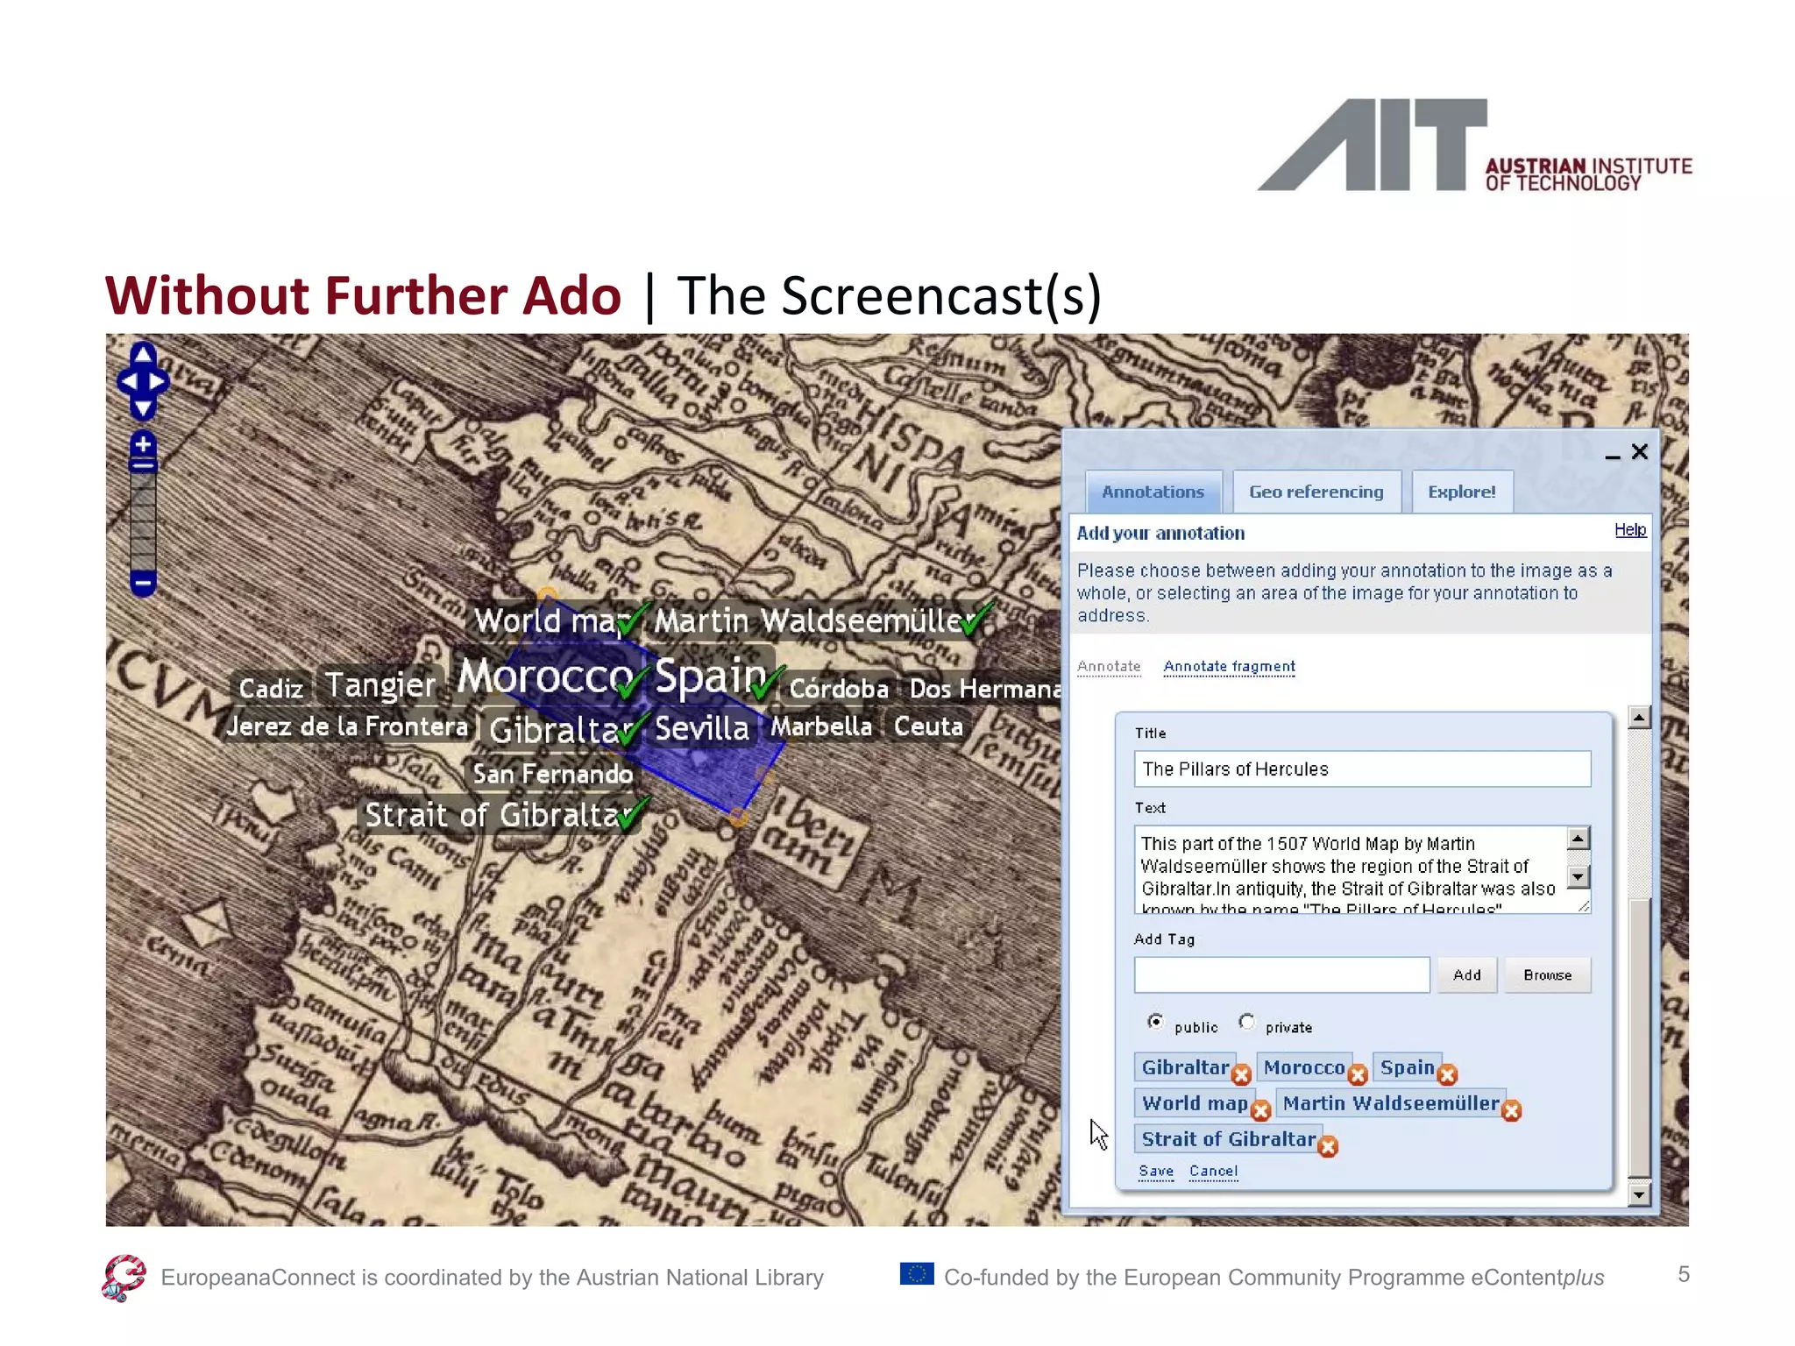Select the Morocco suggested tag on map
This screenshot has height=1346, width=1795.
coord(544,677)
